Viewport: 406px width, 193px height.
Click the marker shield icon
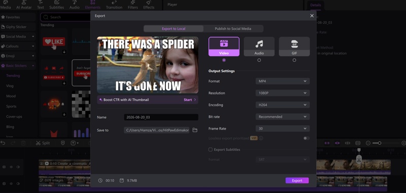pos(62,143)
